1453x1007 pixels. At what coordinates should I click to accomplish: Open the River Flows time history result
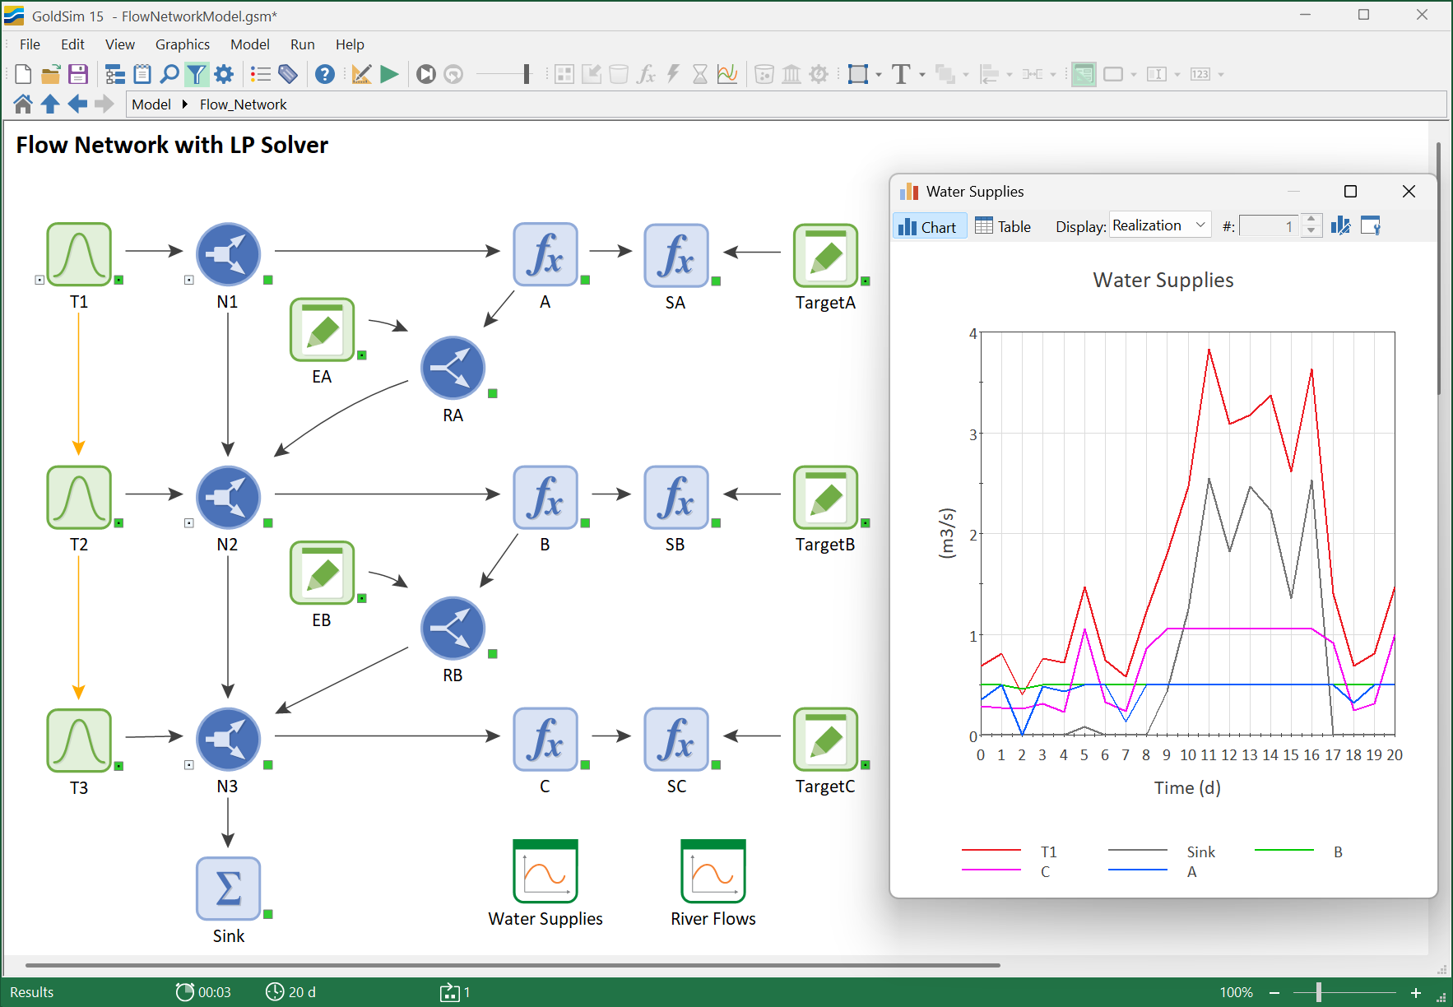coord(713,870)
